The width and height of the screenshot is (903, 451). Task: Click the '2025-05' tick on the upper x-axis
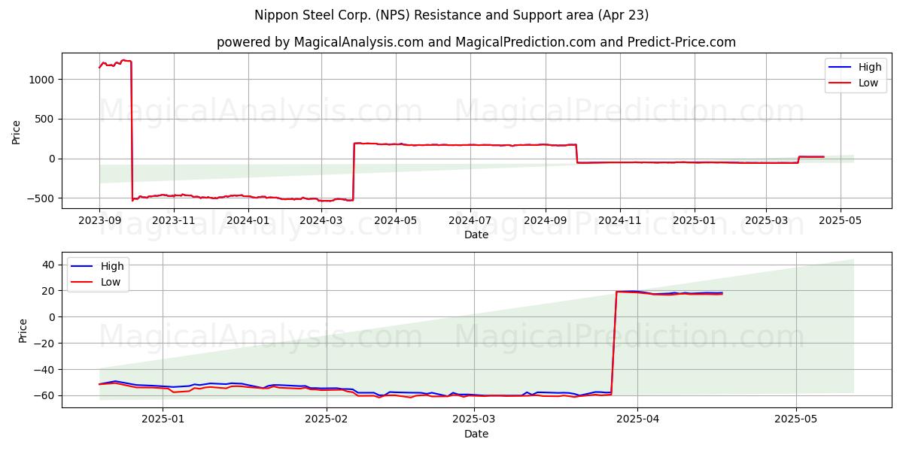point(841,220)
